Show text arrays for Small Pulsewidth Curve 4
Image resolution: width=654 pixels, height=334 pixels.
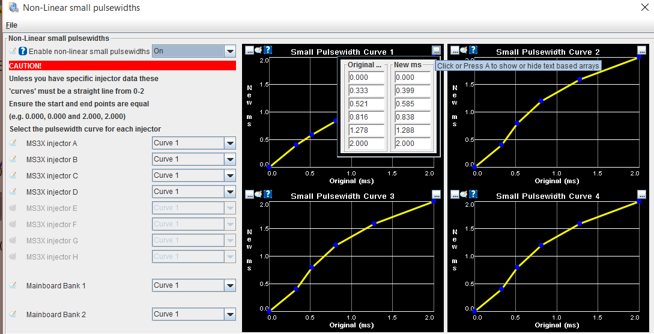click(x=641, y=194)
